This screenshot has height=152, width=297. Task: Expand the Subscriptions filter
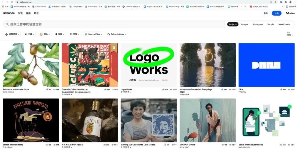coord(117,34)
